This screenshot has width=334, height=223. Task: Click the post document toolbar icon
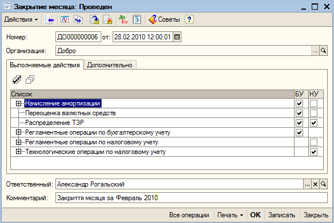(94, 19)
